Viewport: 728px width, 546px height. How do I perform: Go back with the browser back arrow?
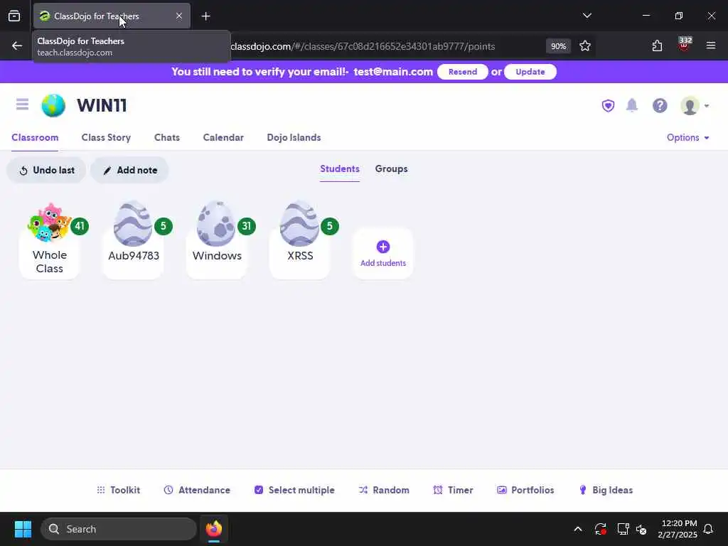coord(17,46)
